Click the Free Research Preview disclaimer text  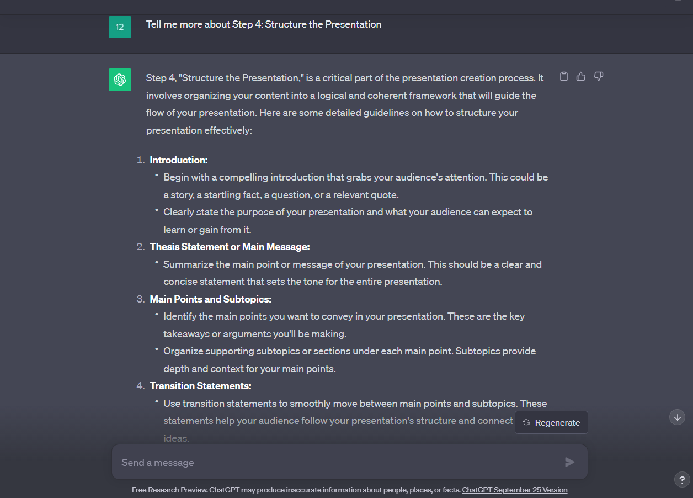tap(296, 490)
